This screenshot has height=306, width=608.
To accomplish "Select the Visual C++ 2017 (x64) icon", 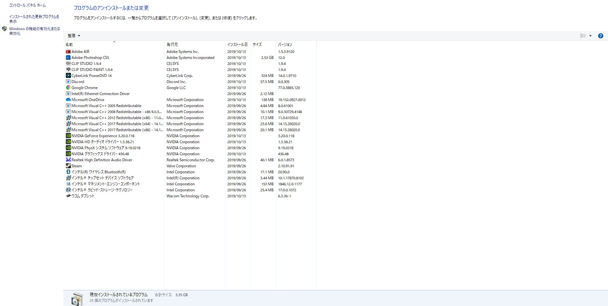I will (x=68, y=124).
